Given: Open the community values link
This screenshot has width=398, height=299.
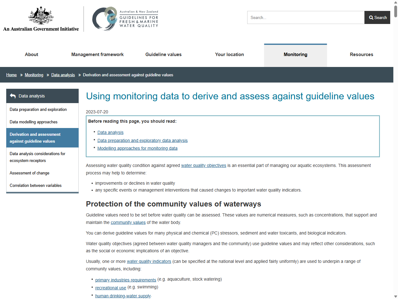Looking at the screenshot, I should click(x=128, y=222).
